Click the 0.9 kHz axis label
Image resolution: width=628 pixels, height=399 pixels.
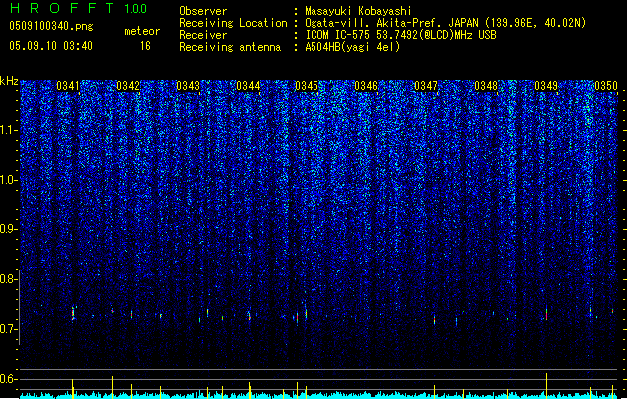pyautogui.click(x=8, y=229)
